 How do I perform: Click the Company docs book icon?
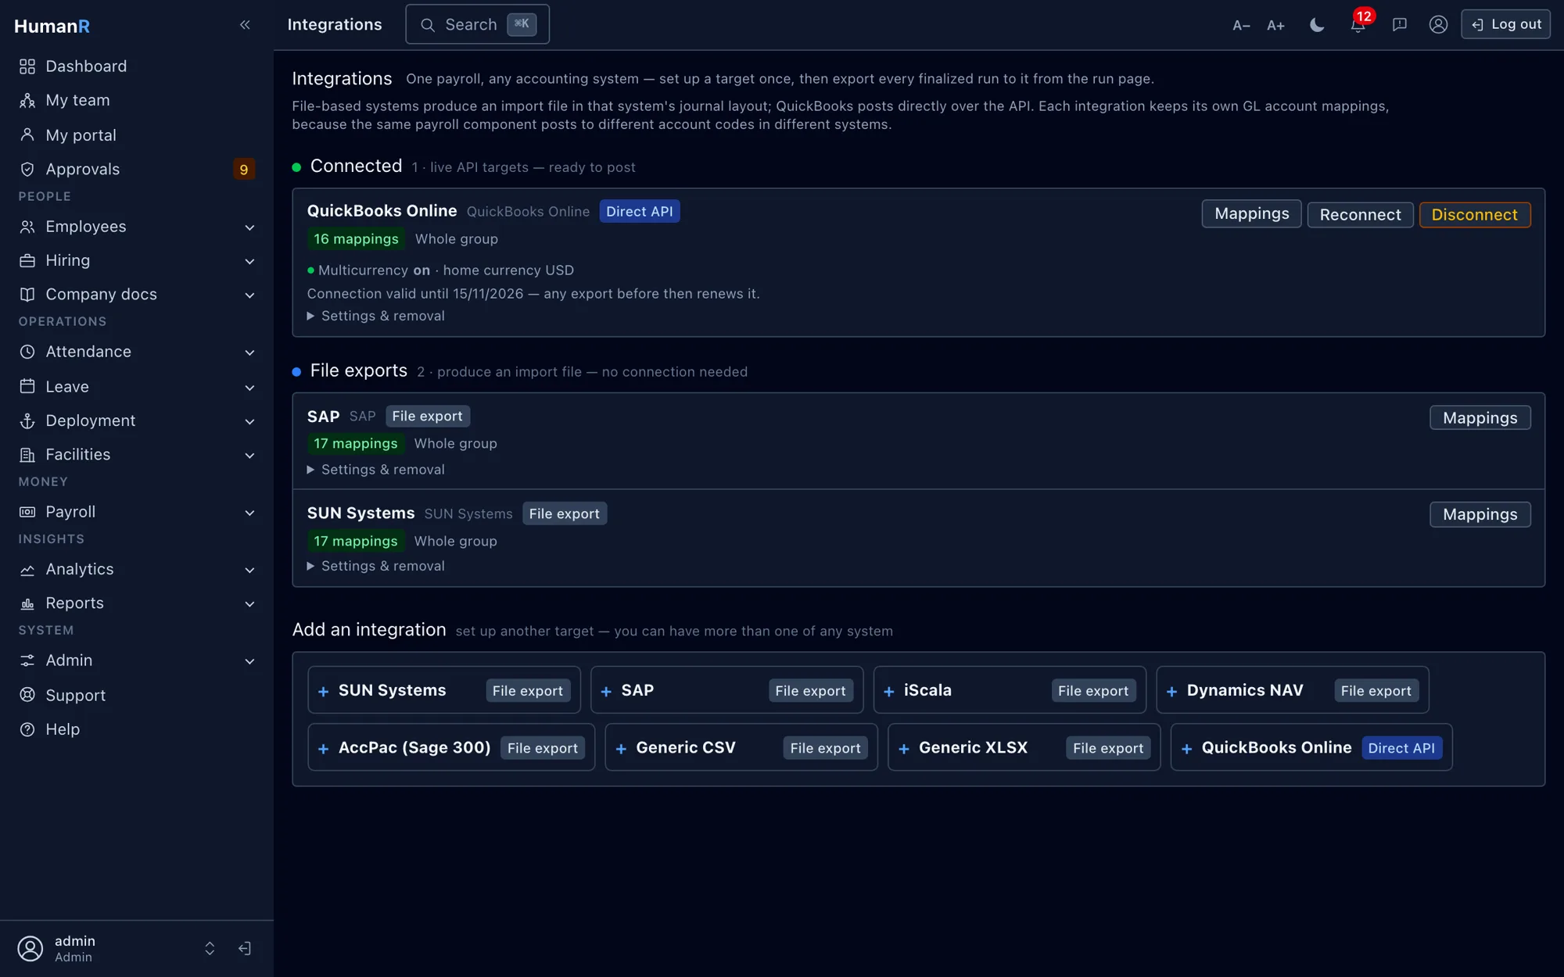pos(27,295)
